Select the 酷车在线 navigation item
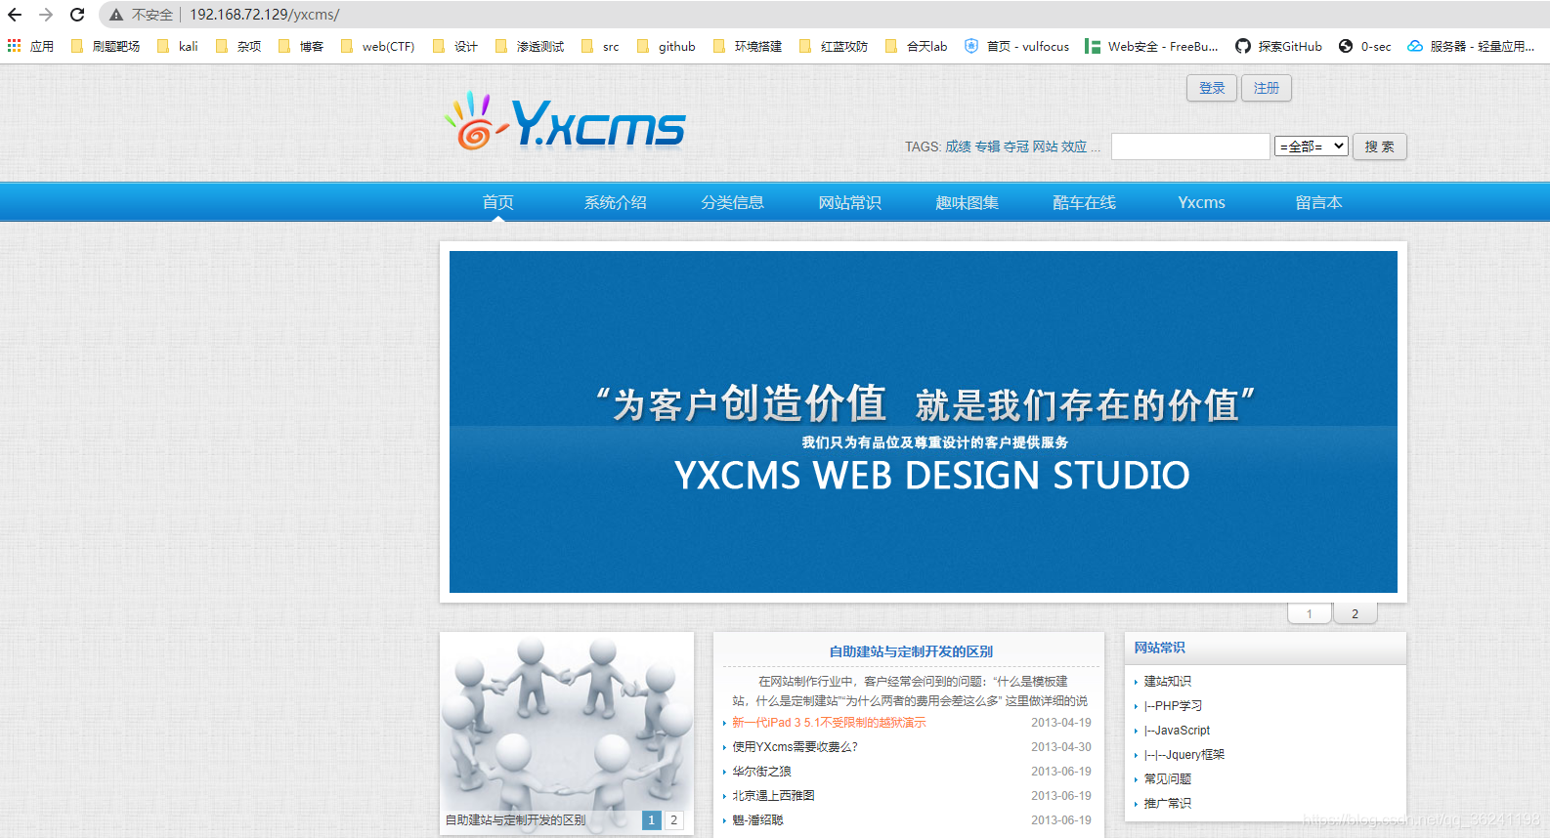This screenshot has height=838, width=1550. 1085,202
